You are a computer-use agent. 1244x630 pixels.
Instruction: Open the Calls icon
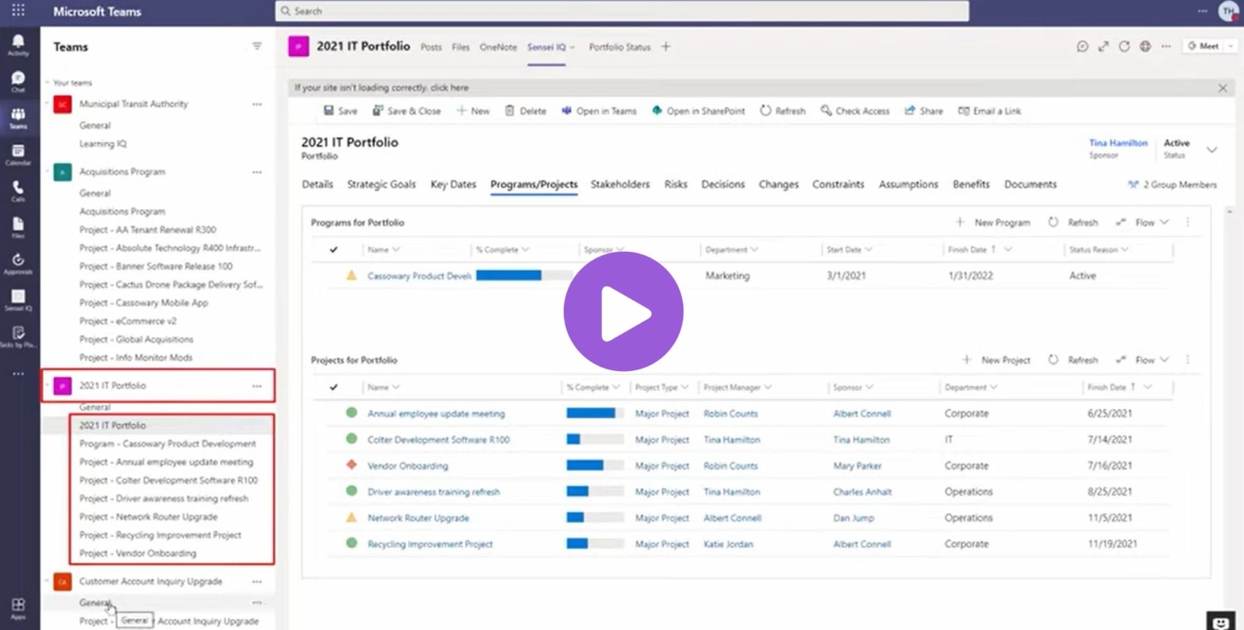pos(18,191)
